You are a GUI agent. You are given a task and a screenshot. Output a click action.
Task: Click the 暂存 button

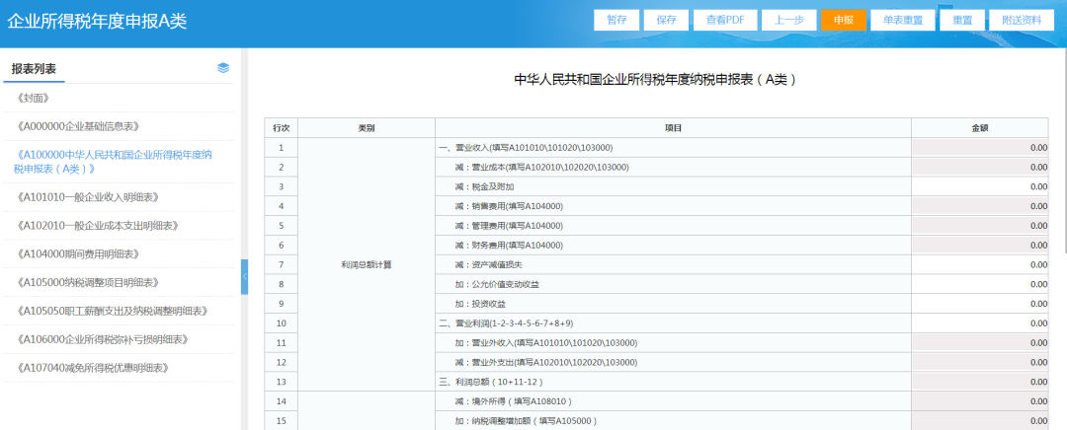pyautogui.click(x=616, y=21)
